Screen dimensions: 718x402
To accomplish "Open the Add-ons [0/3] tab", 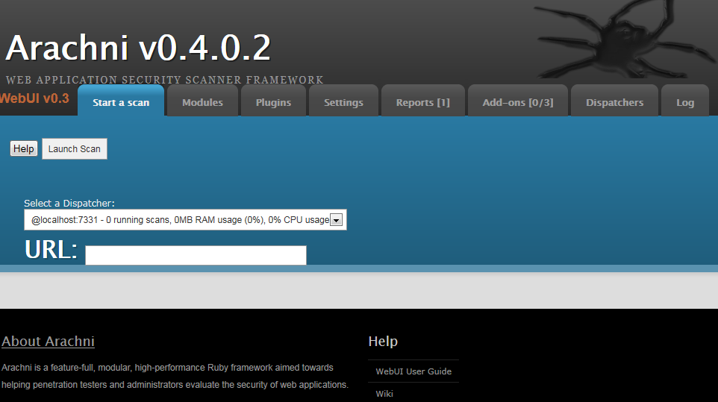I will click(518, 101).
